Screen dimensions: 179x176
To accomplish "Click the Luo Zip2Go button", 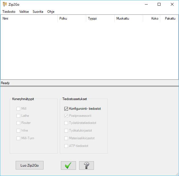I will click(x=30, y=165).
